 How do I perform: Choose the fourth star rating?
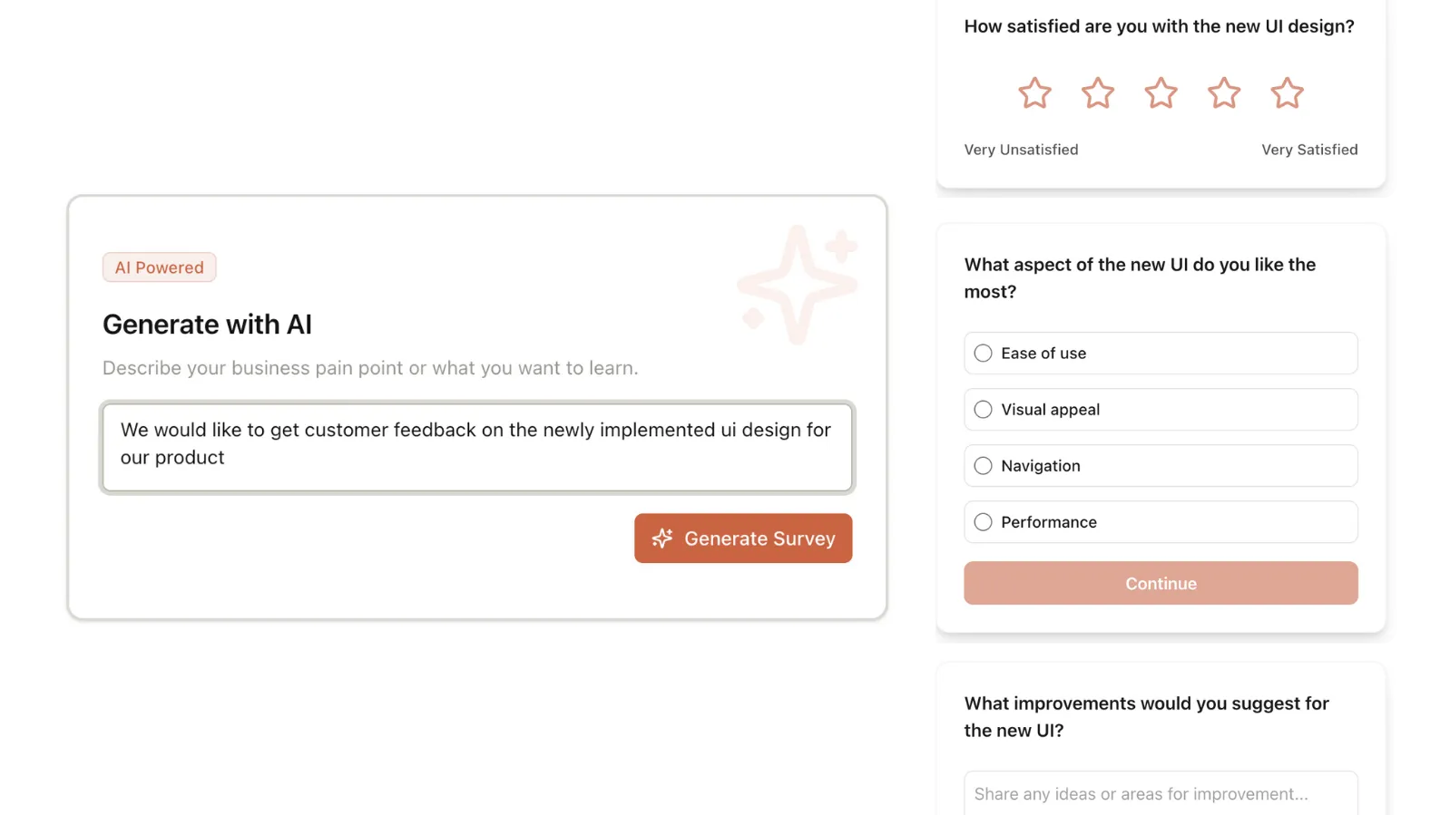[1224, 93]
